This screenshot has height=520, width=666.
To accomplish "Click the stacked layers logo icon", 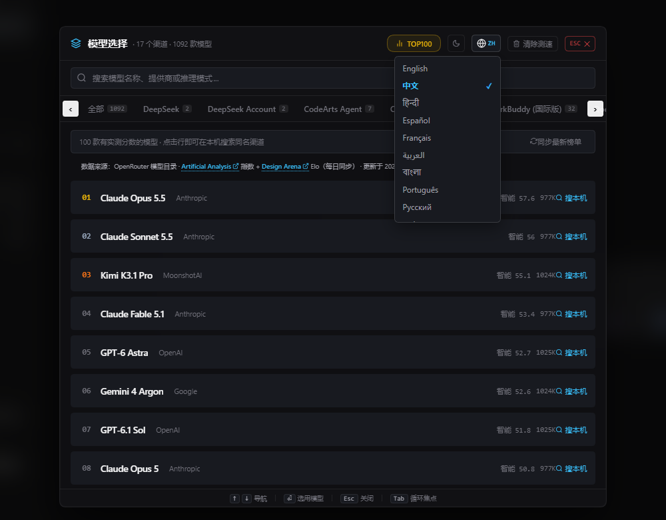I will pos(76,44).
